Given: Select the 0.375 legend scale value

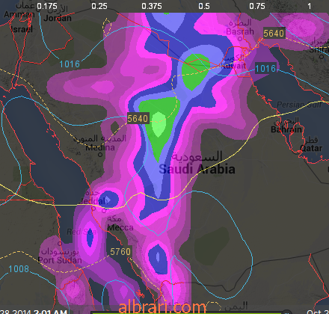Looking at the screenshot, I should (x=152, y=6).
